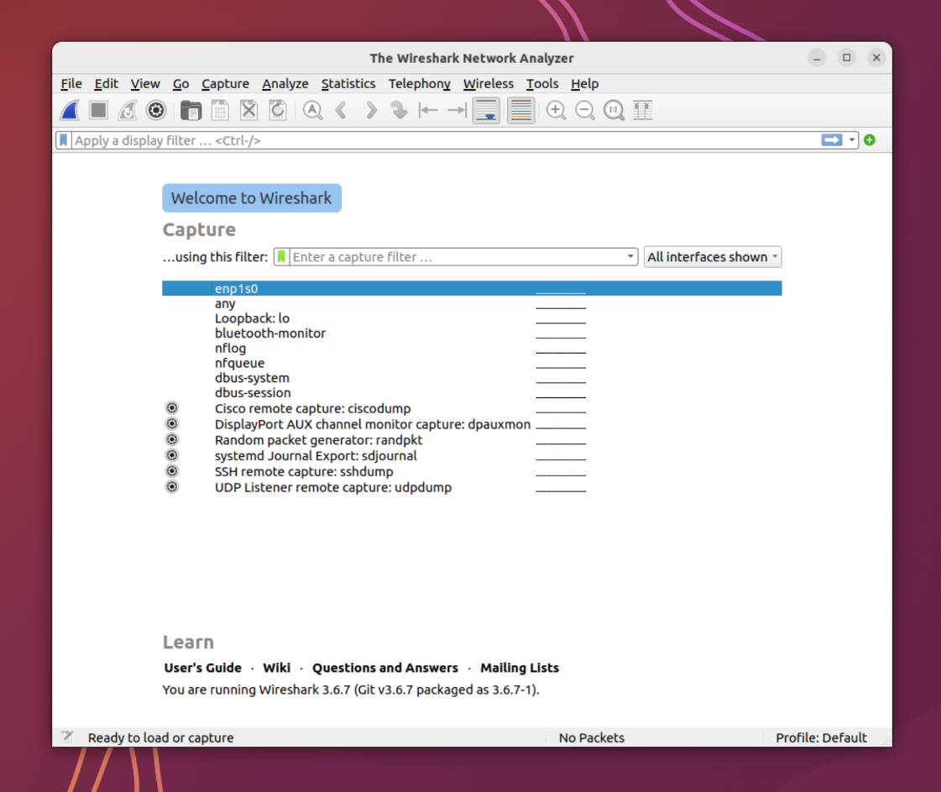Click the columns layout toolbar icon
This screenshot has width=941, height=792.
click(643, 111)
